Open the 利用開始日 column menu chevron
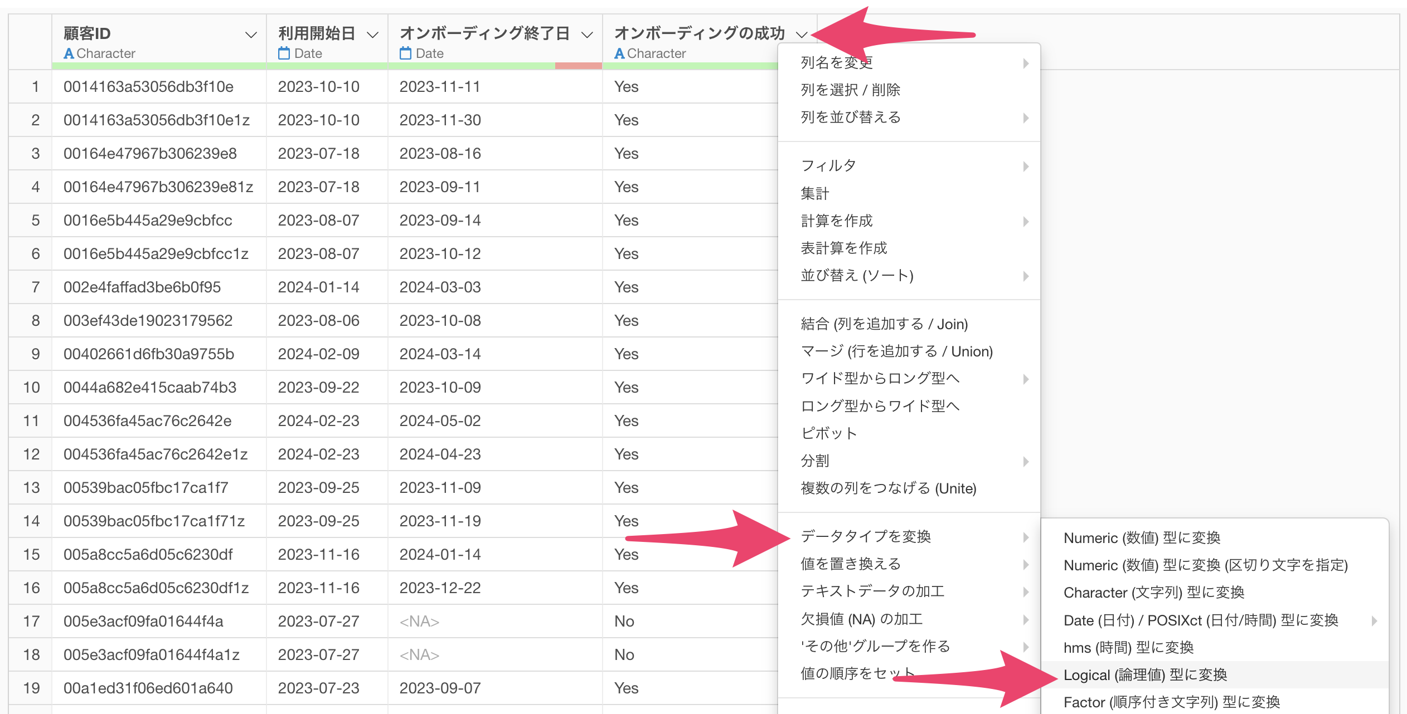This screenshot has height=714, width=1407. [x=373, y=35]
